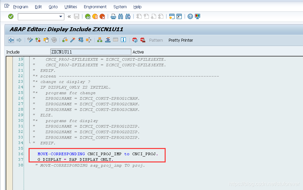This screenshot has width=303, height=190.
Task: Set session breakpoint stop icon
Action: pyautogui.click(x=135, y=40)
